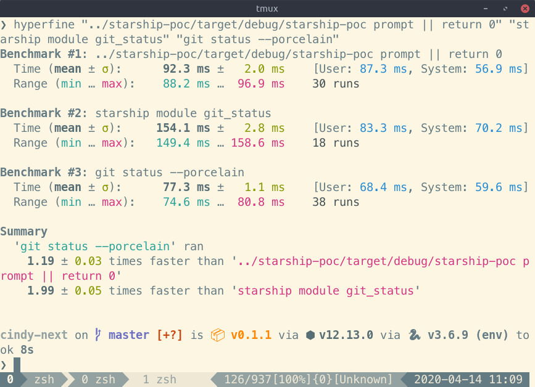Click the User time 87.3 ms
Viewport: 535px width, 387px height.
click(x=383, y=69)
